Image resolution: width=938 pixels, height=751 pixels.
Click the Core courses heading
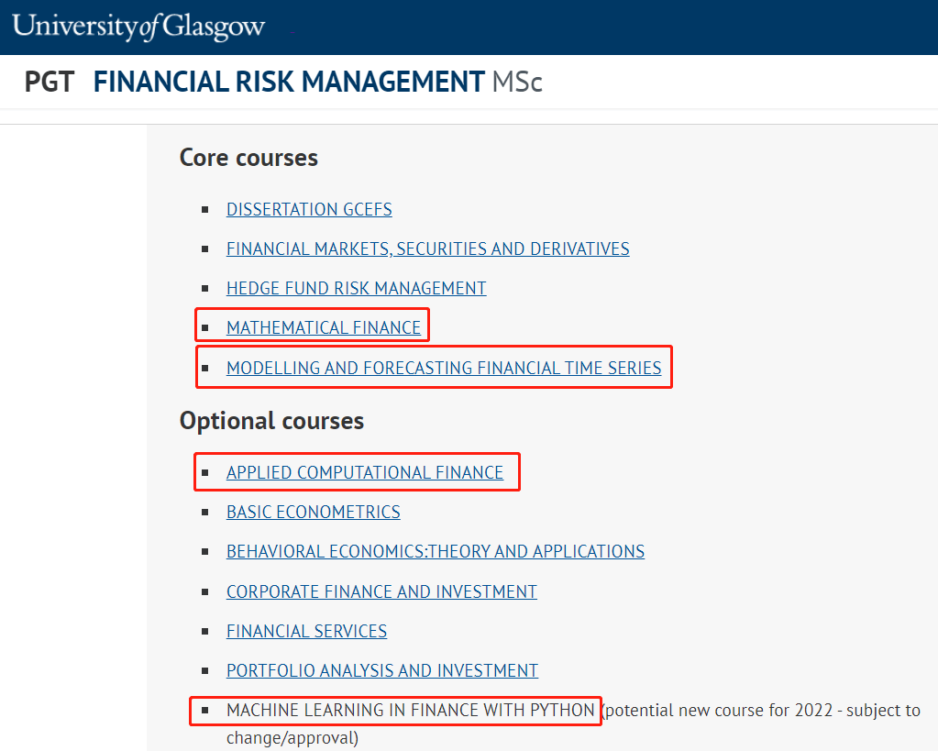pyautogui.click(x=248, y=158)
